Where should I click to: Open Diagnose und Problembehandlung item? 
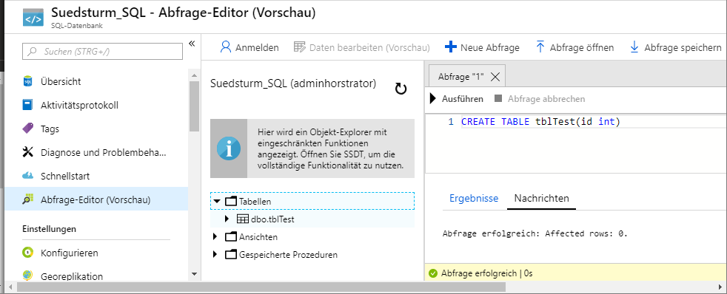coord(104,153)
